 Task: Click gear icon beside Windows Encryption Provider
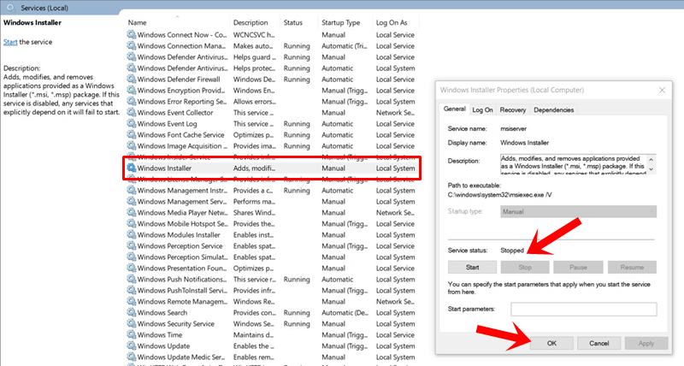click(132, 91)
